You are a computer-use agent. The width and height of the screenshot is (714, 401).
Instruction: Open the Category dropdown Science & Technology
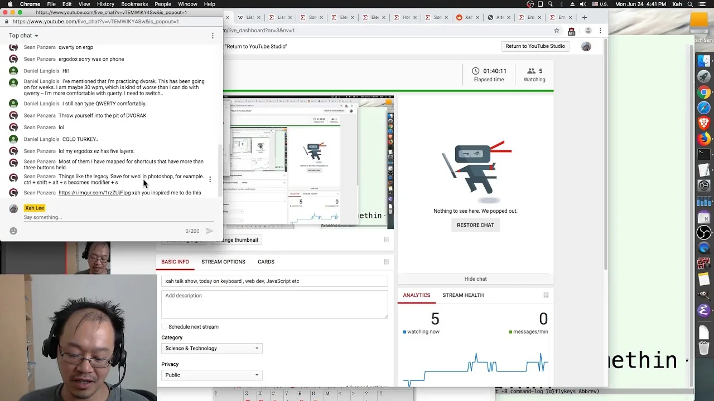coord(211,349)
